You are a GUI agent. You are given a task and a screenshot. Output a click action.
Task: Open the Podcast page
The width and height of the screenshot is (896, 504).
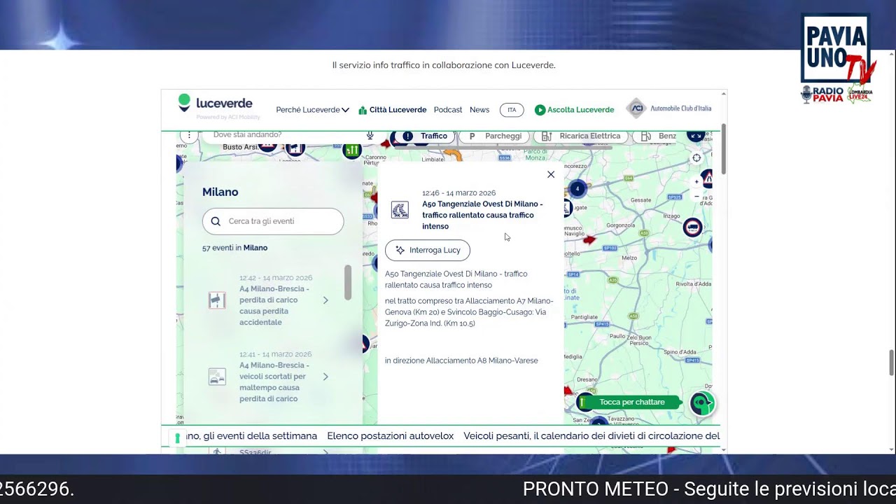[448, 110]
